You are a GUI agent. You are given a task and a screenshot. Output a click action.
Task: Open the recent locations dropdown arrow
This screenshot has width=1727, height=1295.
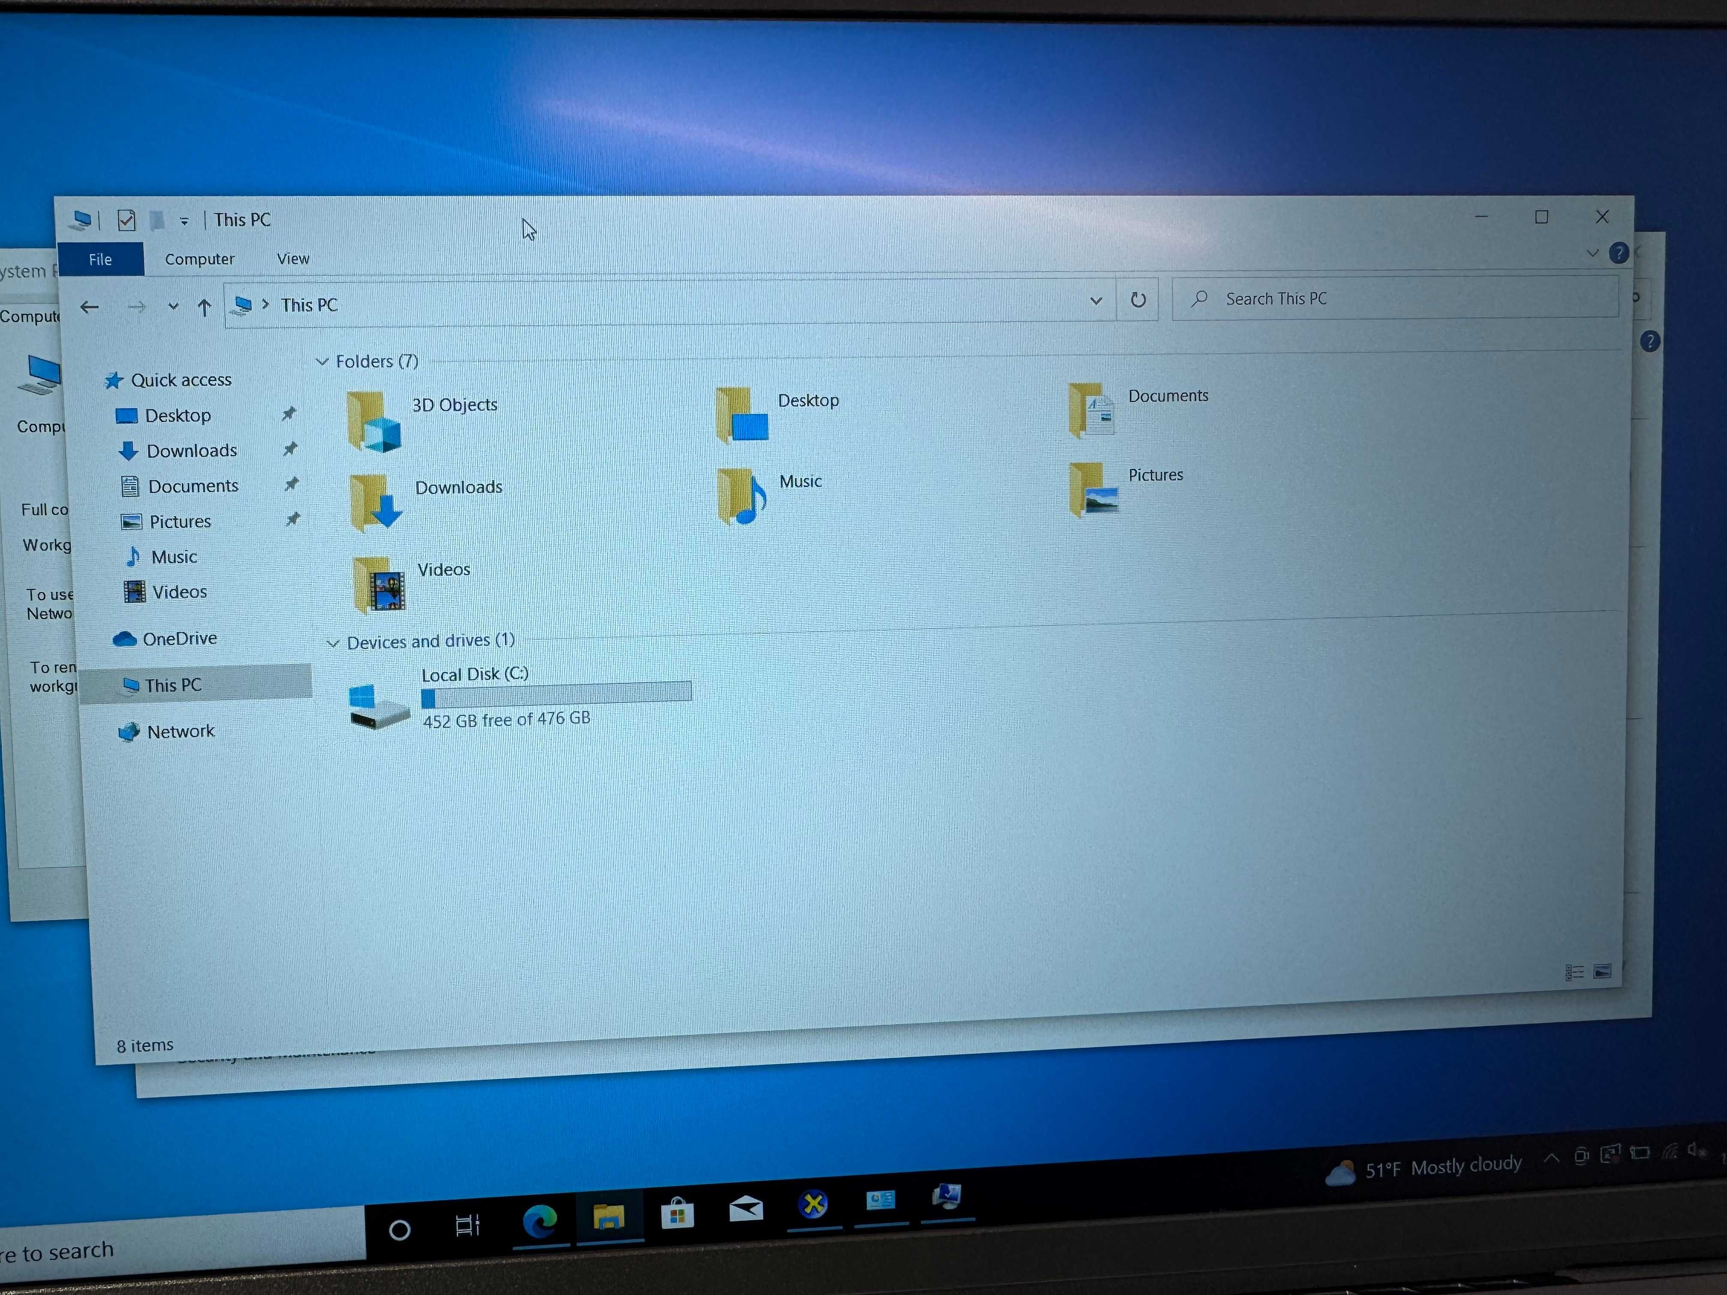point(173,307)
